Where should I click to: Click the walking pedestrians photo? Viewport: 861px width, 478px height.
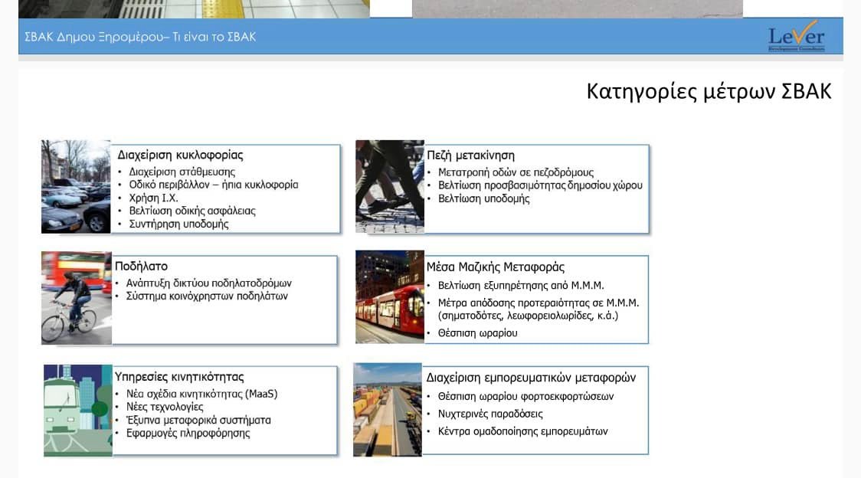[x=390, y=186]
